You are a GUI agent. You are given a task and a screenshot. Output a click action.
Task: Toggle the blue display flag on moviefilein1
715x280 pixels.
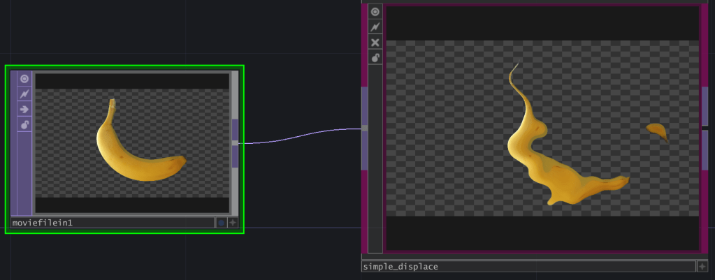pyautogui.click(x=221, y=223)
